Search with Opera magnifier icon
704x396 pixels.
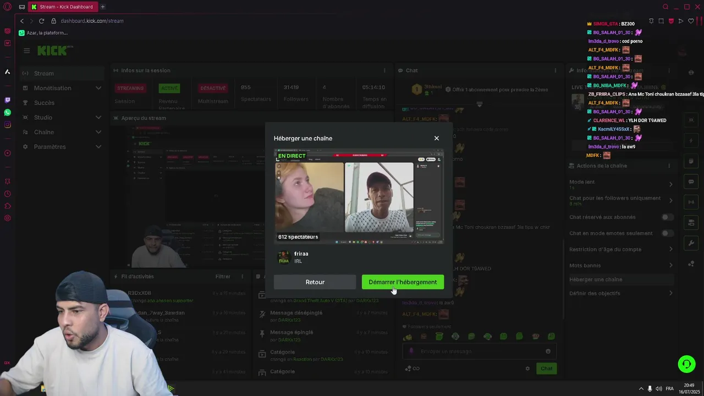tap(665, 7)
